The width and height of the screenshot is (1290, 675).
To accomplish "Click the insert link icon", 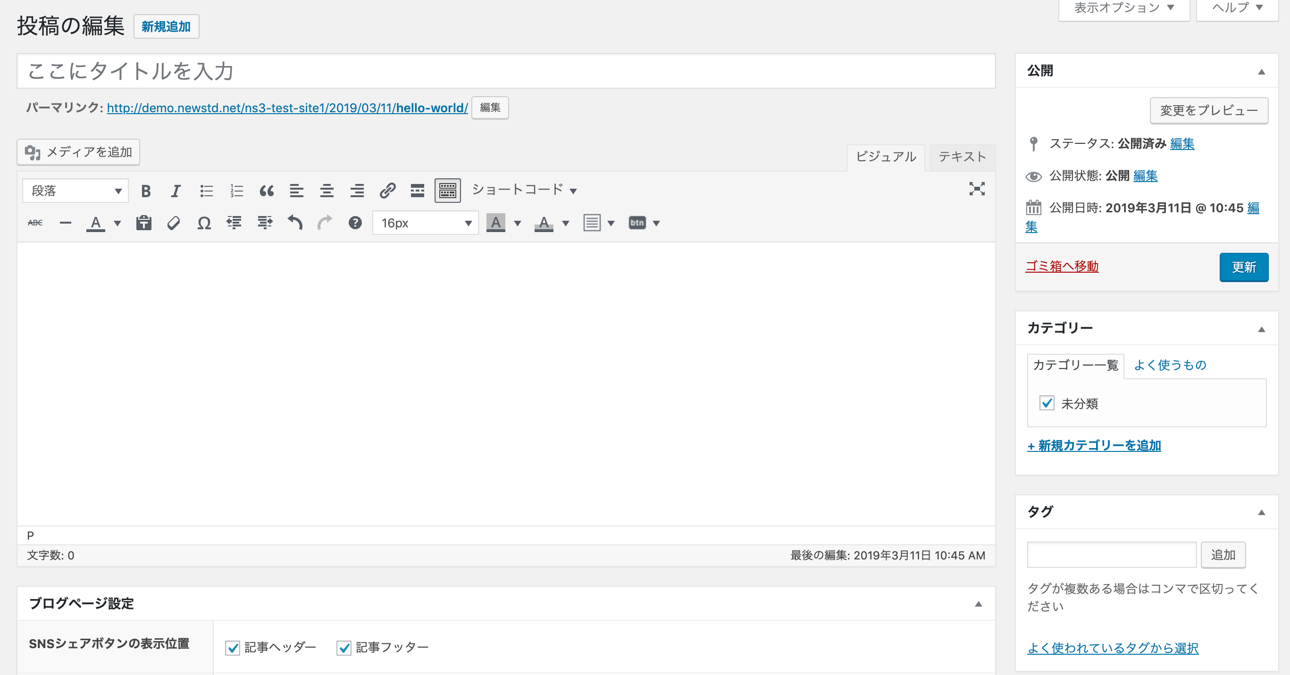I will 387,191.
